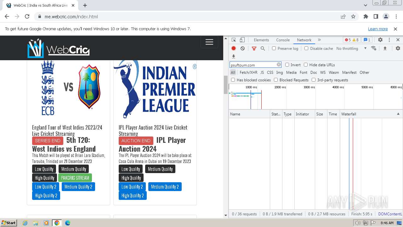403x227 pixels.
Task: Filter requests by WS type
Action: (323, 73)
